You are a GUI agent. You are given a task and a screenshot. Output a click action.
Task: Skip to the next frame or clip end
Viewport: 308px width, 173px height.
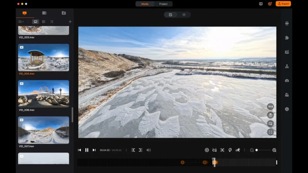pyautogui.click(x=94, y=150)
